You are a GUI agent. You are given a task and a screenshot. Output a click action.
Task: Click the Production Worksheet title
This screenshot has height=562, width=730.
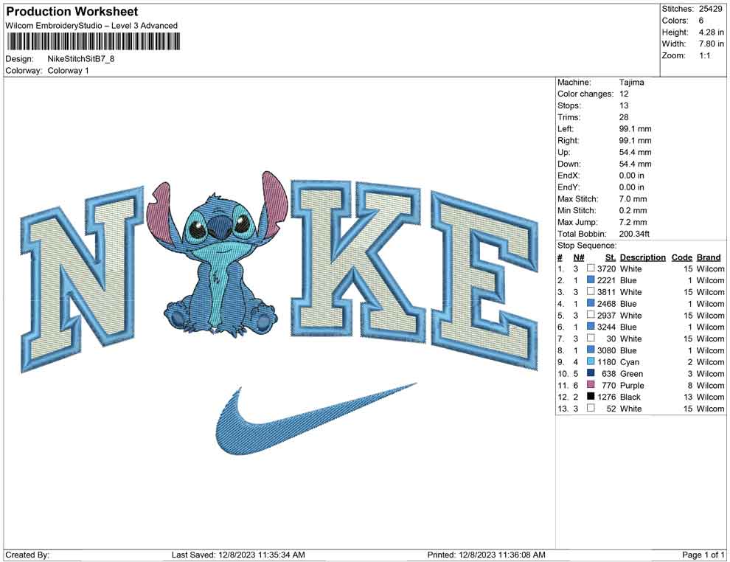click(x=72, y=12)
